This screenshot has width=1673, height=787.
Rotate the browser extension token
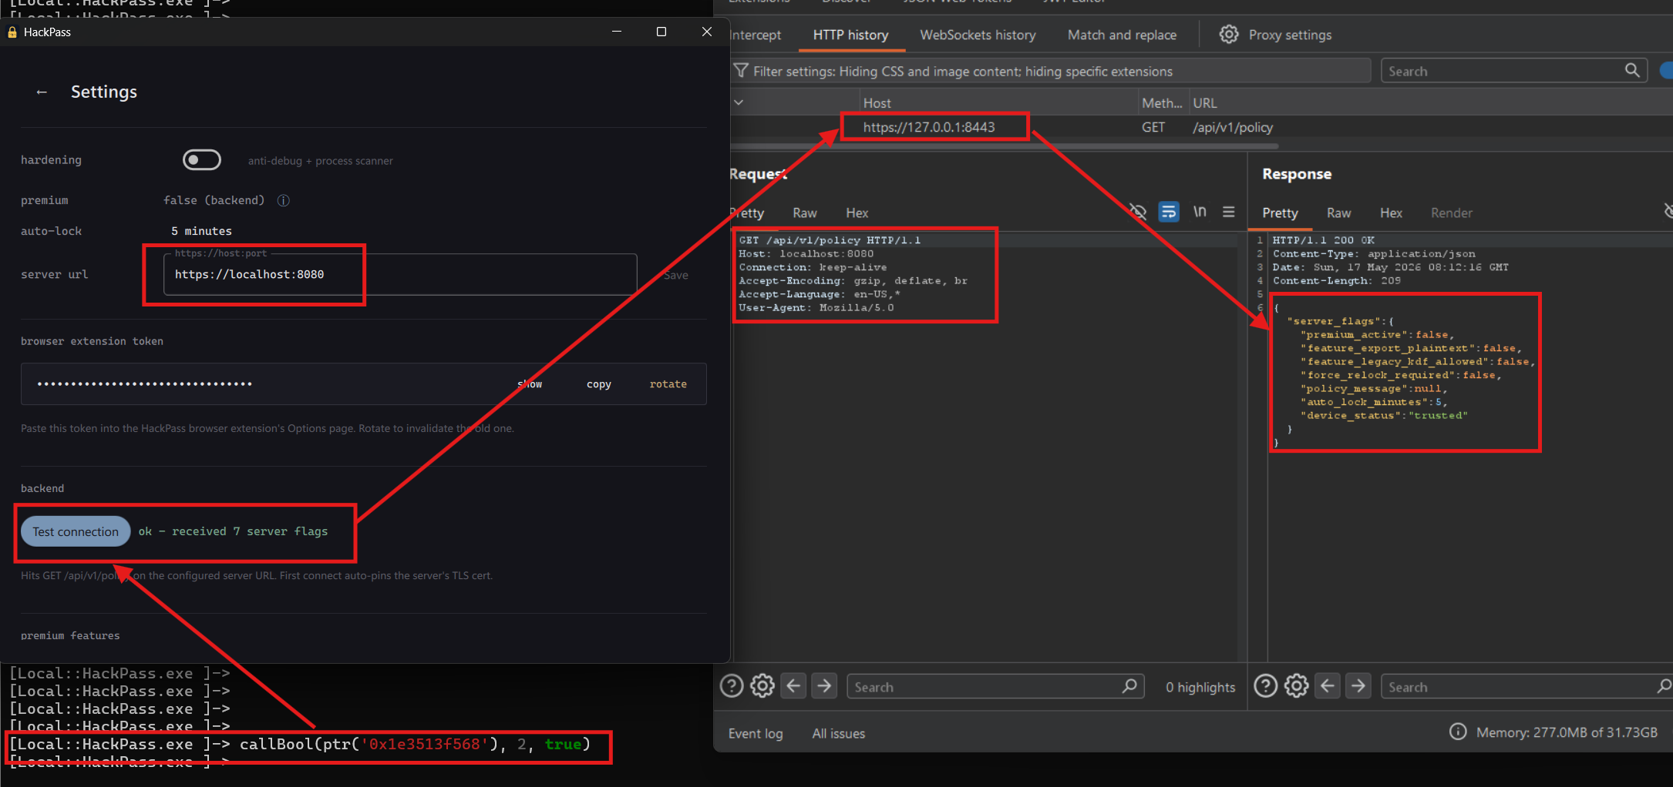tap(668, 384)
